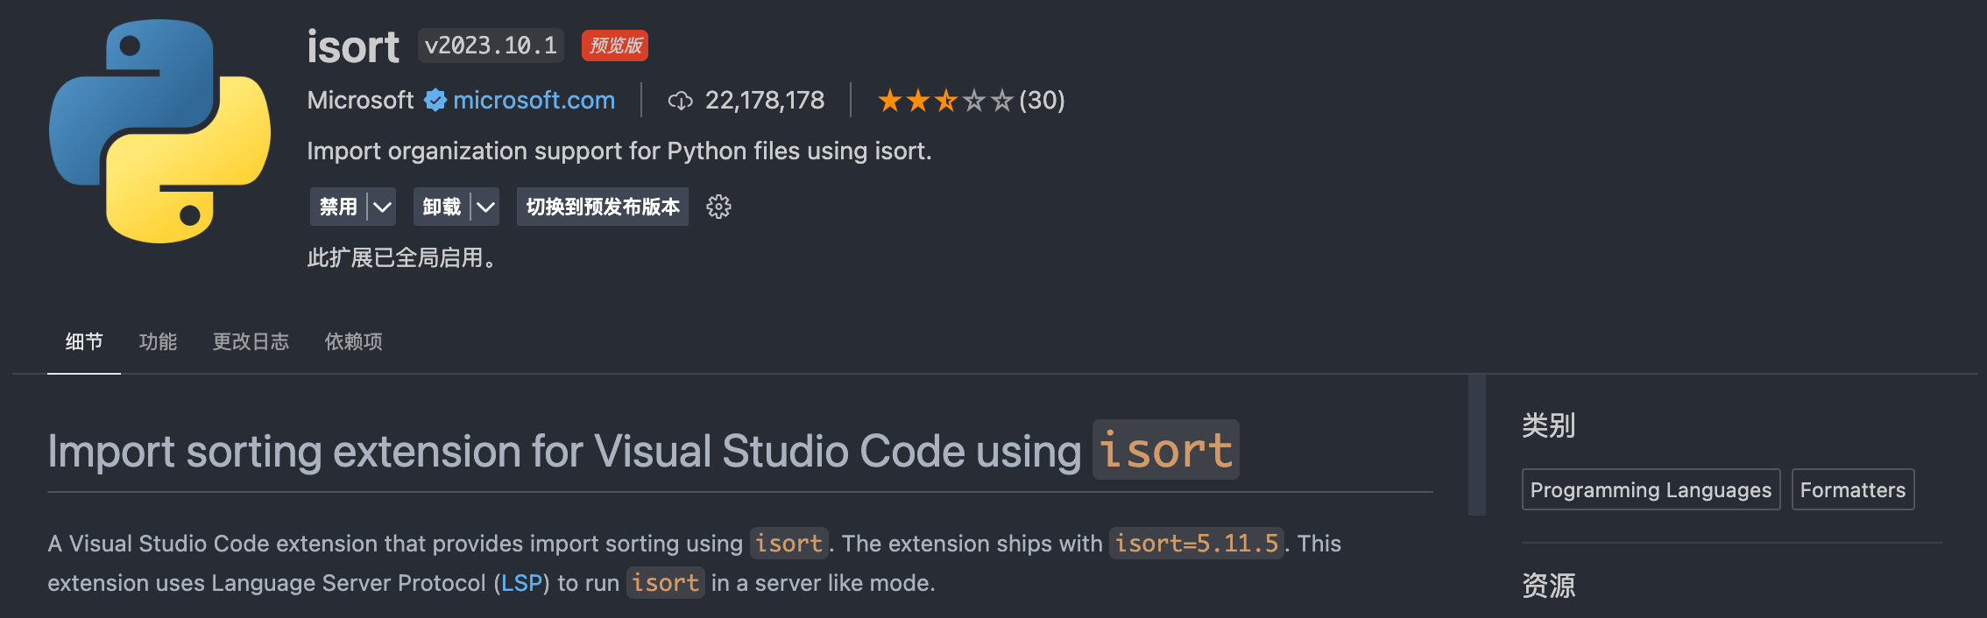Screen dimensions: 1987x618
Task: Click the v2023.10.1 version badge
Action: click(x=491, y=46)
